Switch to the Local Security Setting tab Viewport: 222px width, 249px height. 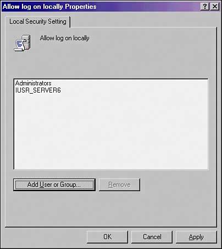pyautogui.click(x=38, y=21)
